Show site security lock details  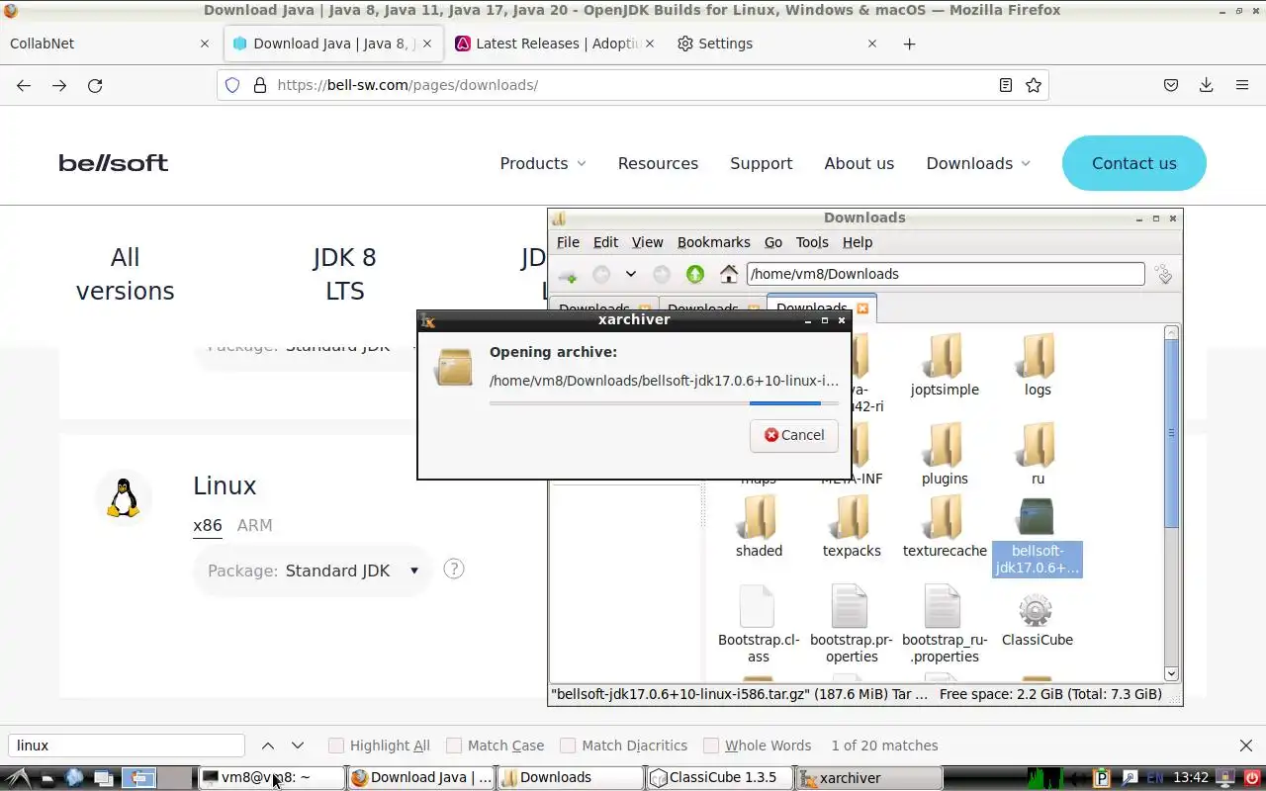pos(260,85)
